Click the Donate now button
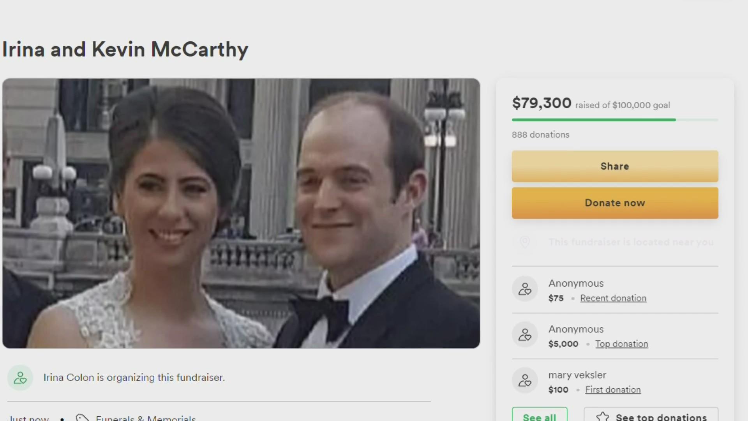The image size is (748, 421). 615,203
